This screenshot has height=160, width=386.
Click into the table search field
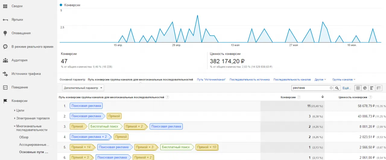tap(310, 88)
